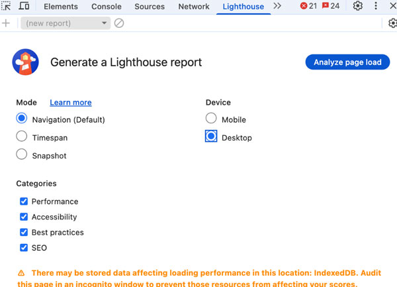The width and height of the screenshot is (397, 287).
Task: Click the Device label
Action: 218,103
